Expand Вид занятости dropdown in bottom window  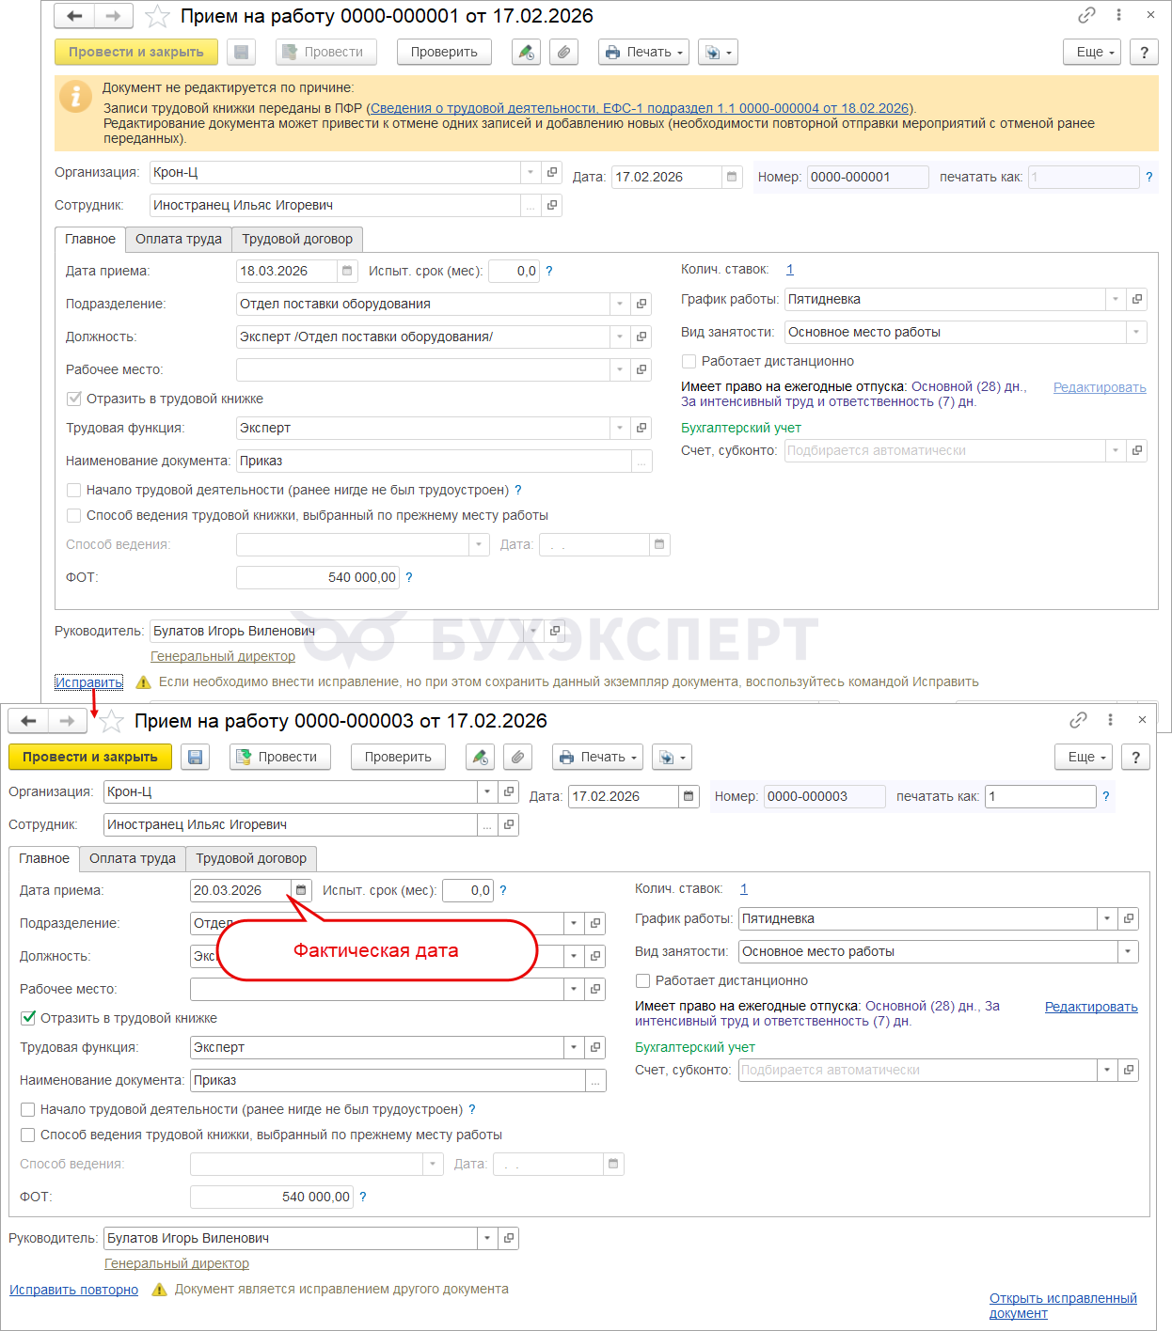pos(1128,951)
